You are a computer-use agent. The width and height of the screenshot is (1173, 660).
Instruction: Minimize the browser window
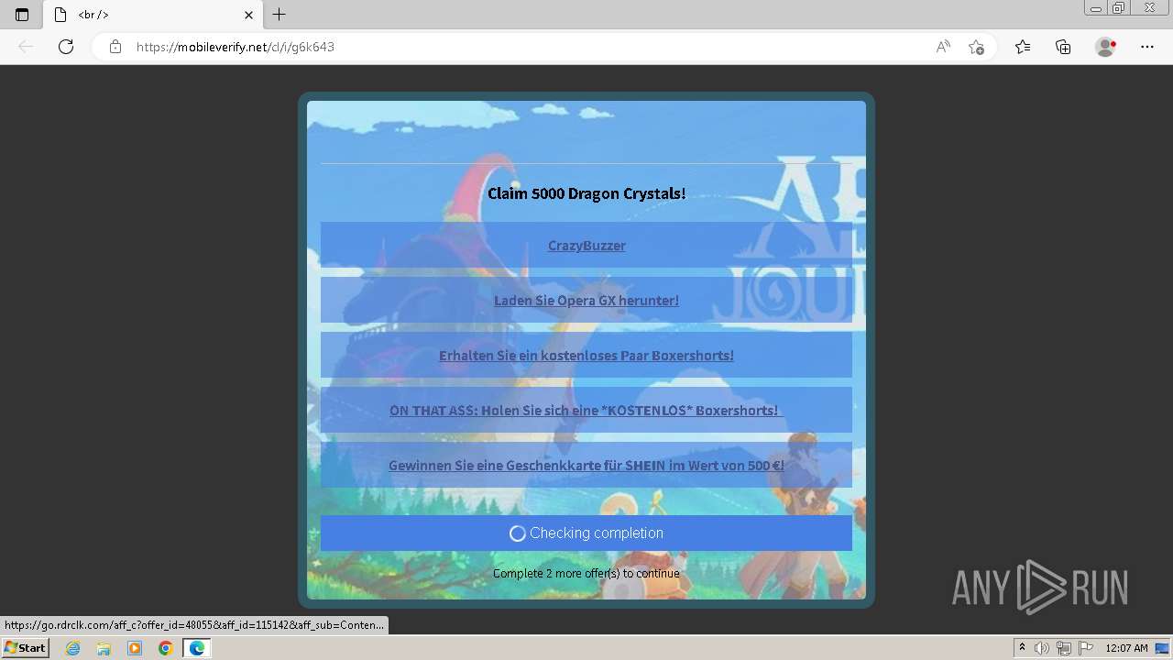(x=1096, y=8)
